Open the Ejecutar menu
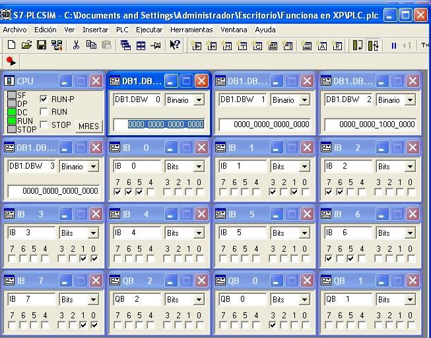This screenshot has width=431, height=338. pyautogui.click(x=149, y=30)
